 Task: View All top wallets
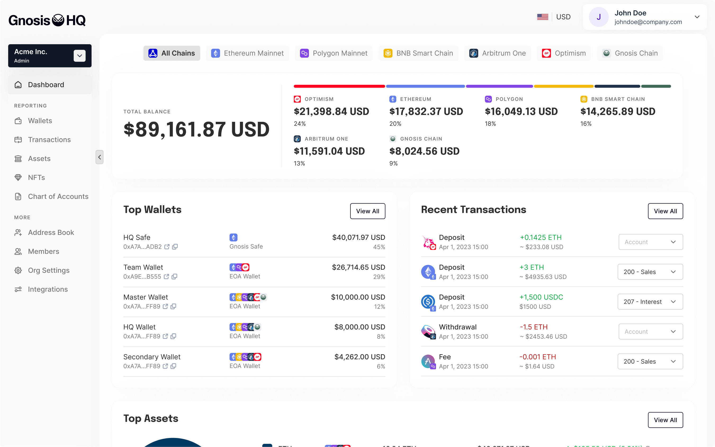click(x=367, y=211)
